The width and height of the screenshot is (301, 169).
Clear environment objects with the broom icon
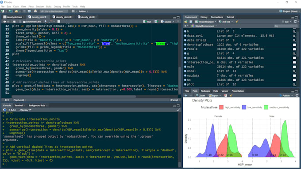(237, 22)
